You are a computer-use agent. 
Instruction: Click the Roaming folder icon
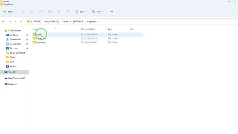click(x=34, y=42)
